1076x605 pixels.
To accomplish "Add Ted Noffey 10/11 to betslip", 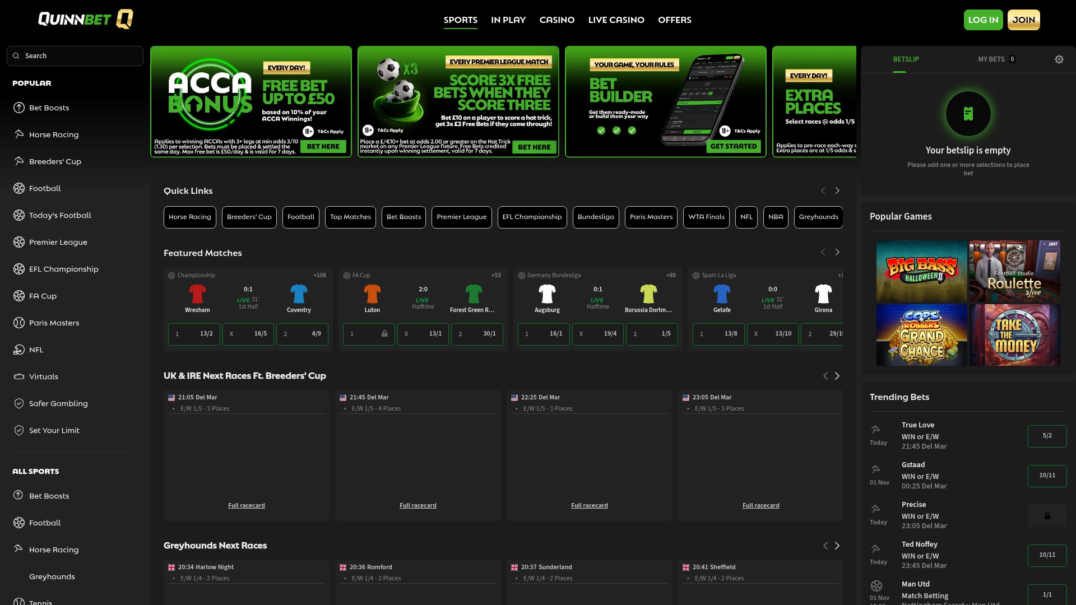I will [x=1047, y=556].
